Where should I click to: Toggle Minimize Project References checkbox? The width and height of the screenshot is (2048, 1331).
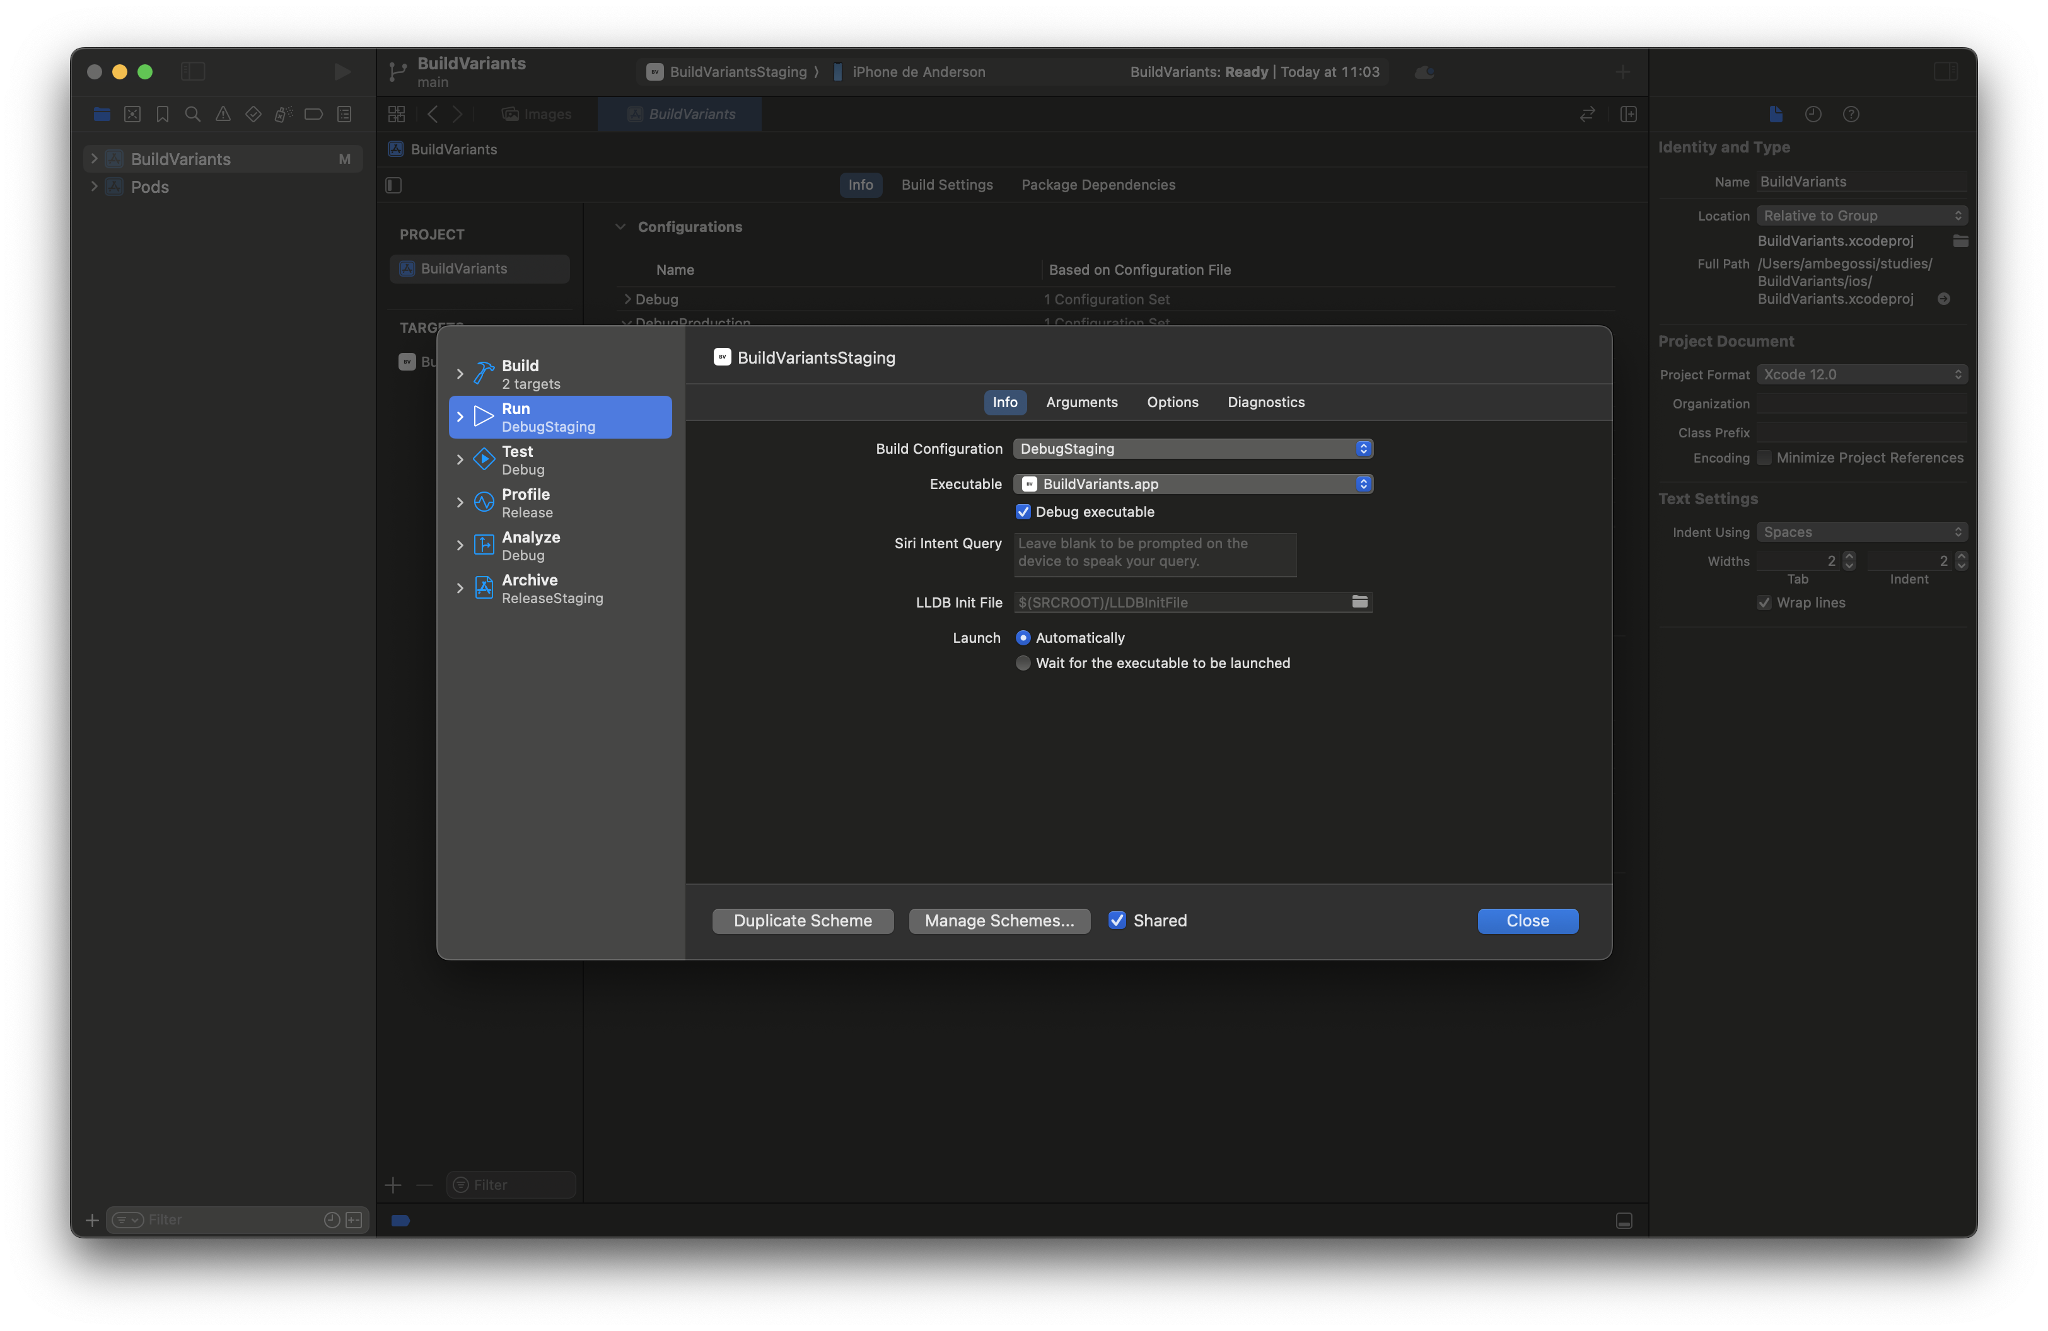[1764, 458]
